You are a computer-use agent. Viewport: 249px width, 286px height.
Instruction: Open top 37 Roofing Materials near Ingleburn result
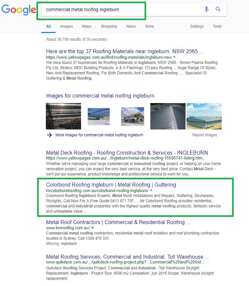click(x=125, y=51)
